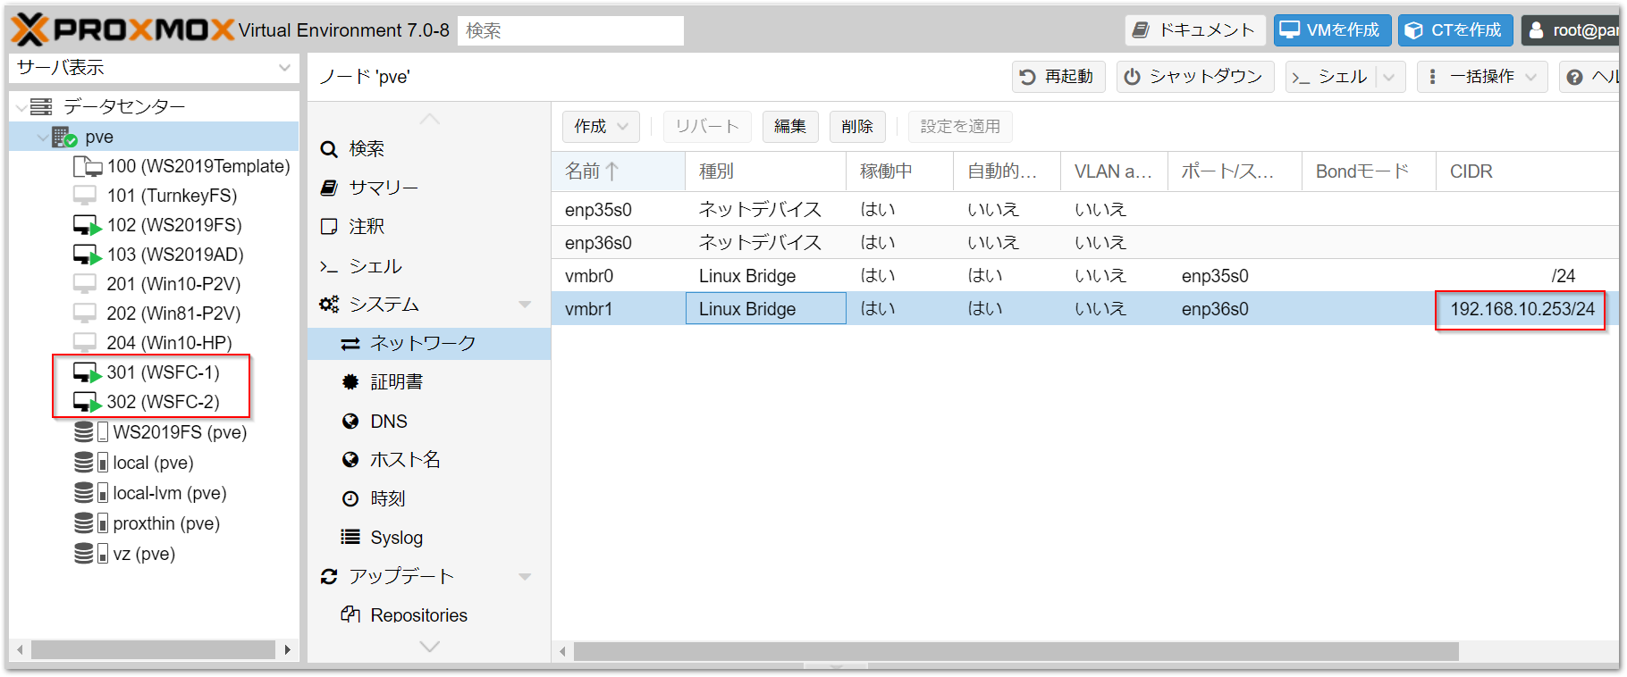Click the globe icon beside DNS

coord(350,422)
